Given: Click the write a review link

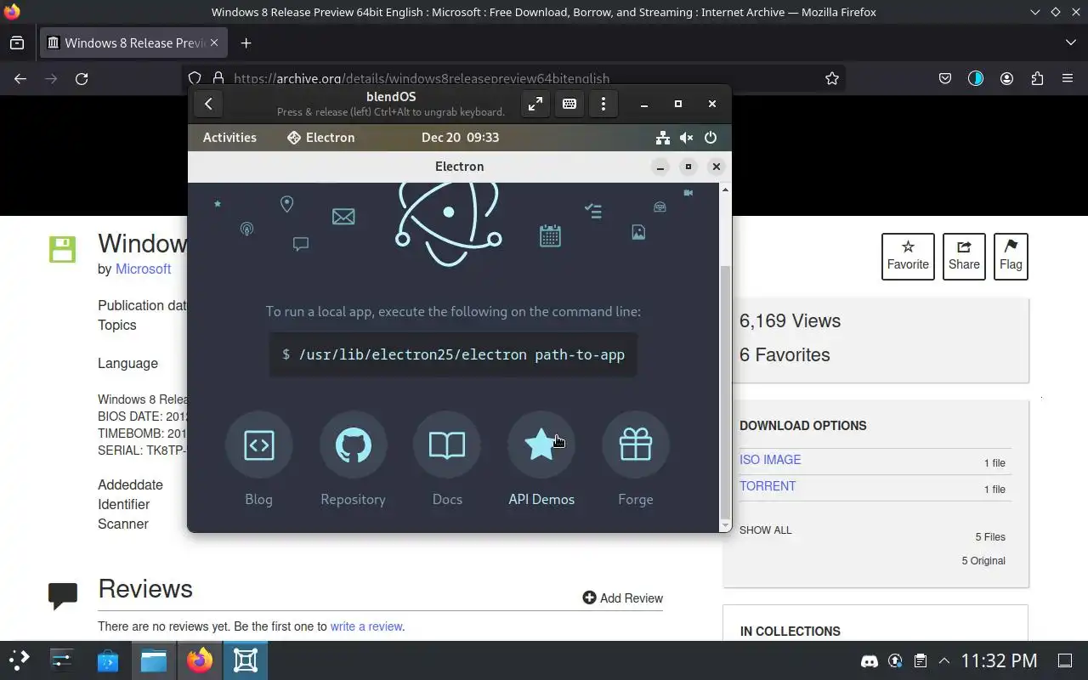Looking at the screenshot, I should point(366,626).
